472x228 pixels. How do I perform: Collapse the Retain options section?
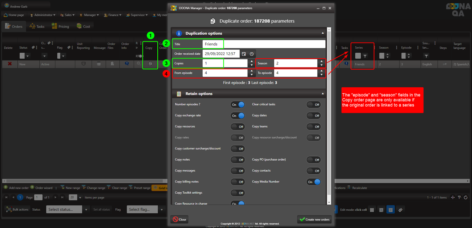pos(323,94)
